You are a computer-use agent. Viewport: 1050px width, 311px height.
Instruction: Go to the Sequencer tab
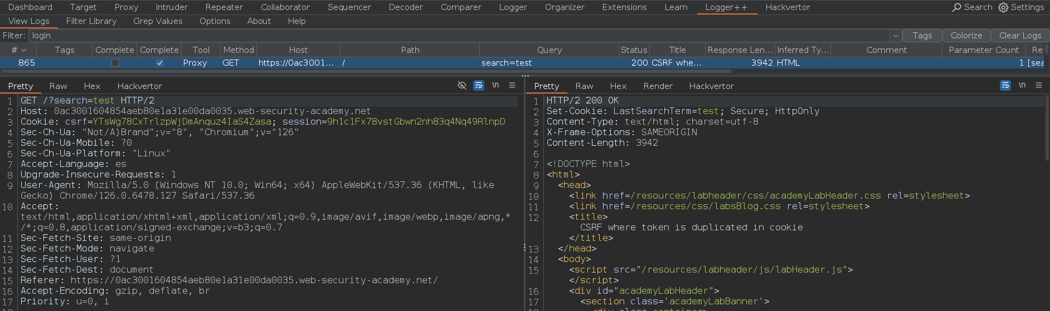(x=349, y=7)
